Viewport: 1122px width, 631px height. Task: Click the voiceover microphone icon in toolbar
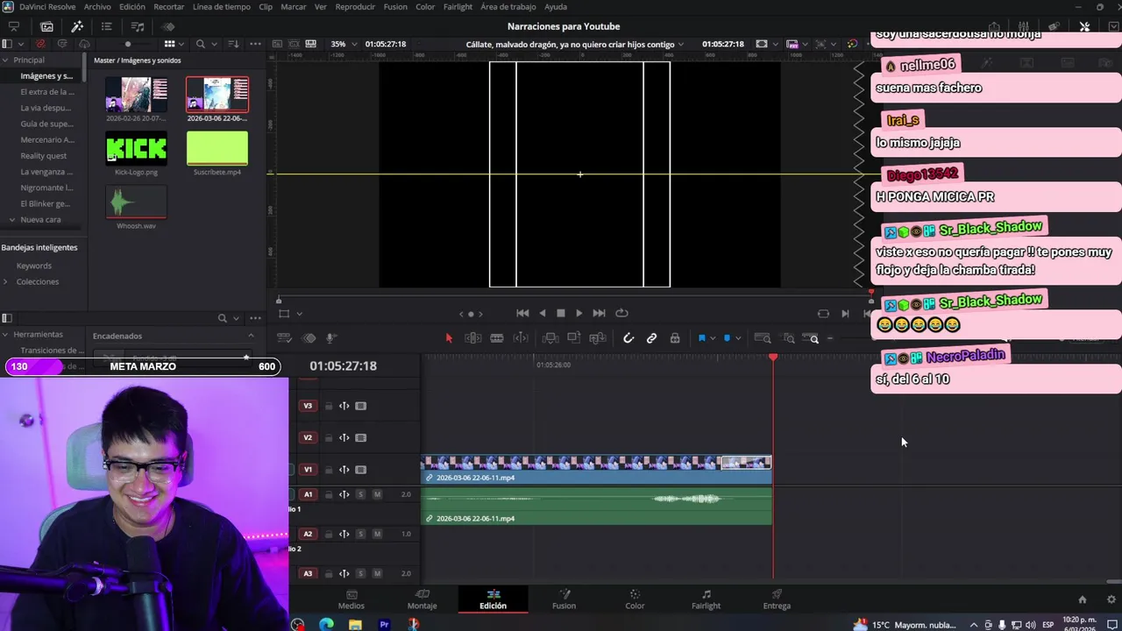(330, 338)
